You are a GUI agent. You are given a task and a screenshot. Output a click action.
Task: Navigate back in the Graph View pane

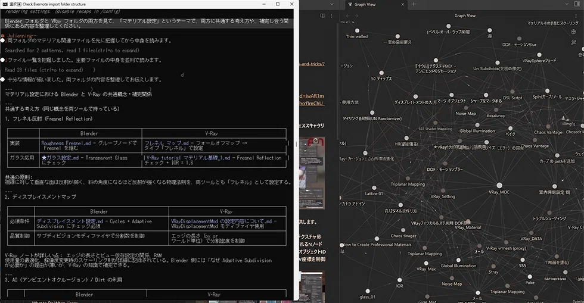tap(347, 15)
